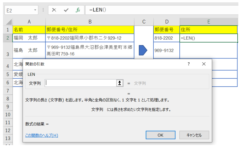Select column B header
Viewport: 242px width, 147px height.
(x=90, y=22)
